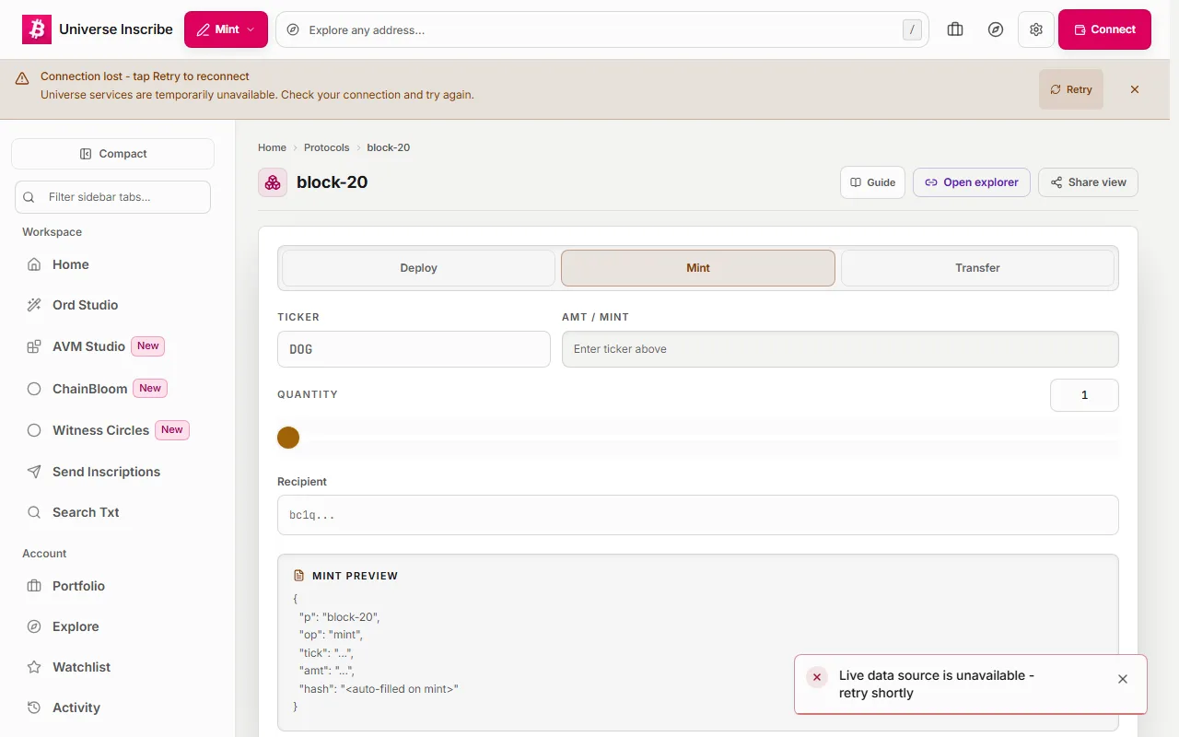Click the Connect wallet button
The height and width of the screenshot is (737, 1179).
tap(1104, 29)
